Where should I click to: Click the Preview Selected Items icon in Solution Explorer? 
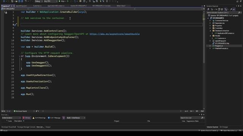point(234,9)
